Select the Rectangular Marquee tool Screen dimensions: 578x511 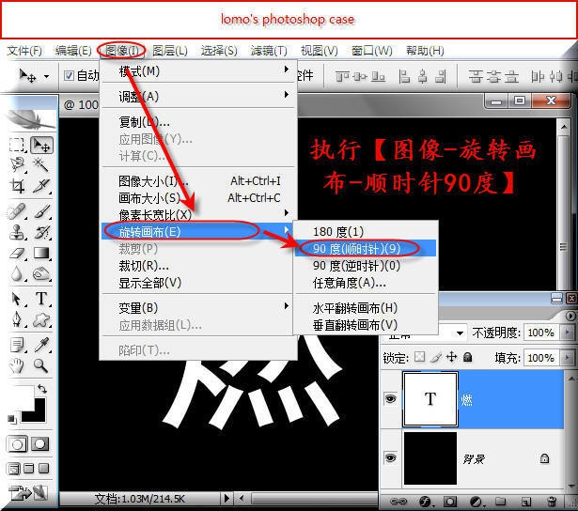[17, 145]
